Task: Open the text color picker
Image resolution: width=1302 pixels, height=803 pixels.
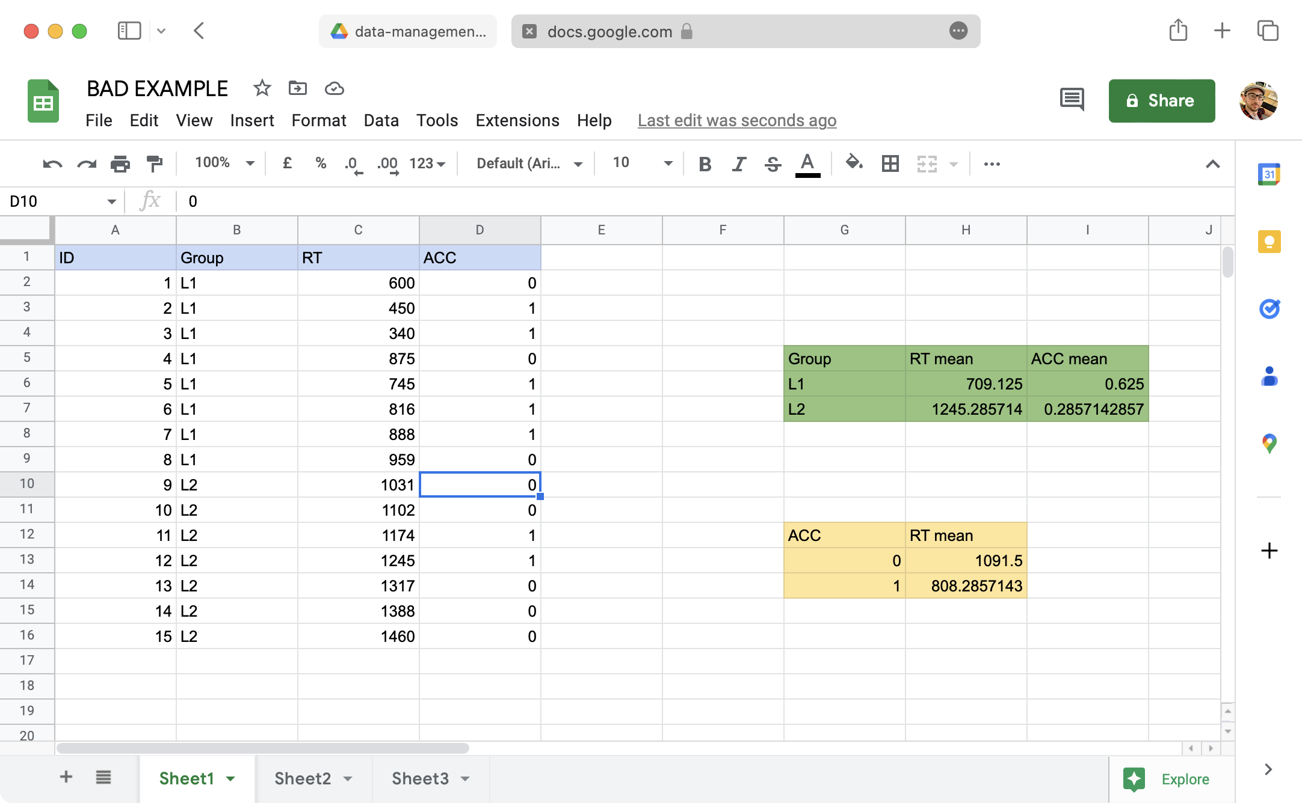Action: (x=807, y=163)
